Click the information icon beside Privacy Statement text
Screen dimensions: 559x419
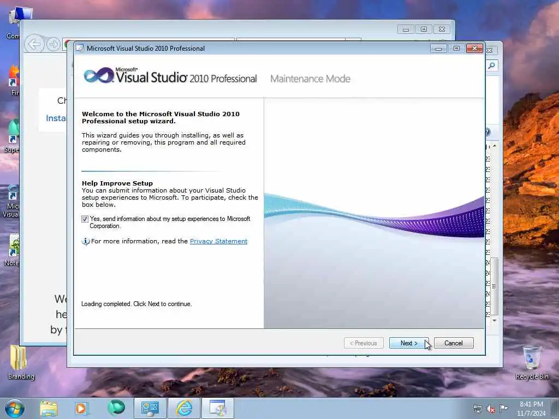click(86, 242)
